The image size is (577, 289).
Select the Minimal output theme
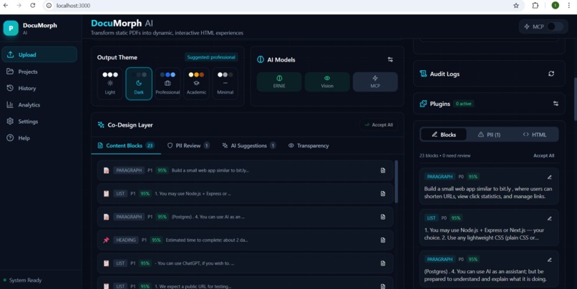[225, 84]
